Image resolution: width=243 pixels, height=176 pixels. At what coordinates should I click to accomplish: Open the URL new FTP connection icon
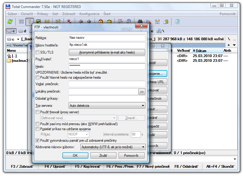(x=129, y=21)
